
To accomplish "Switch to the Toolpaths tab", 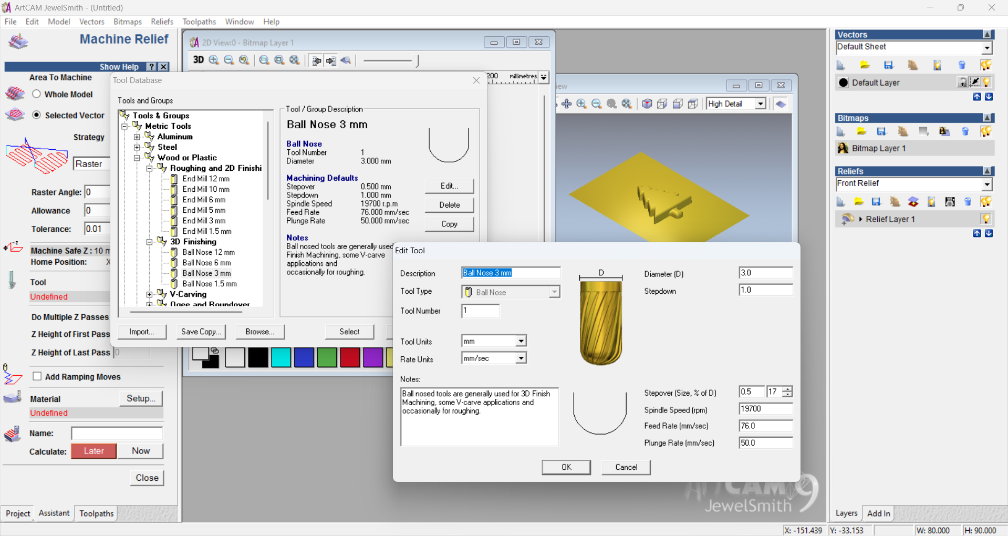I will (x=96, y=513).
